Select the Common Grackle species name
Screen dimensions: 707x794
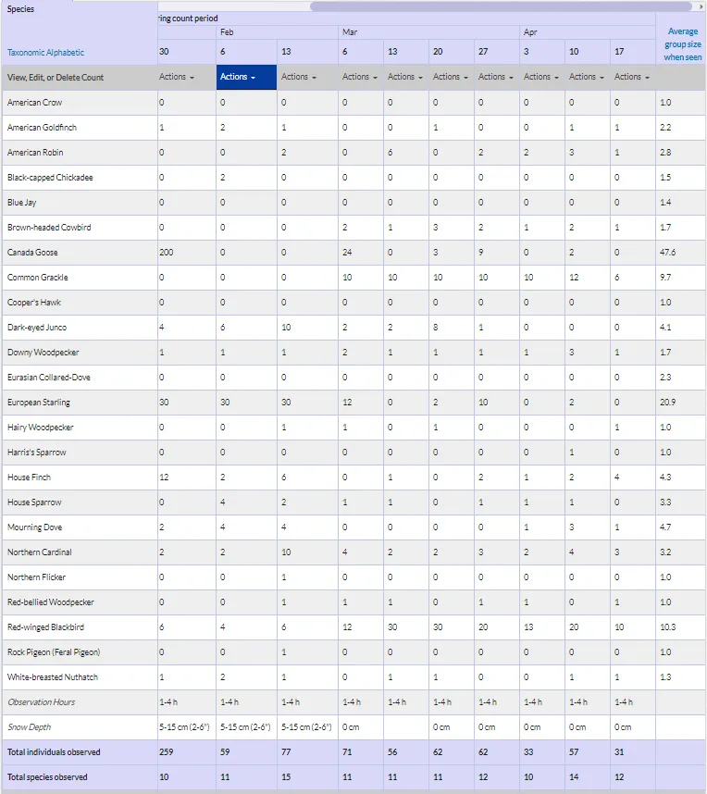tap(37, 278)
